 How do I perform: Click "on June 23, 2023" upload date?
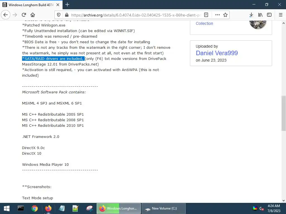tap(211, 60)
